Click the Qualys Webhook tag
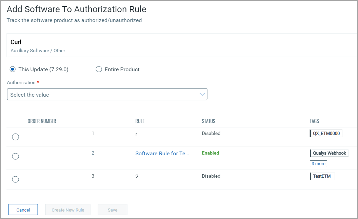This screenshot has width=358, height=219. pos(329,153)
